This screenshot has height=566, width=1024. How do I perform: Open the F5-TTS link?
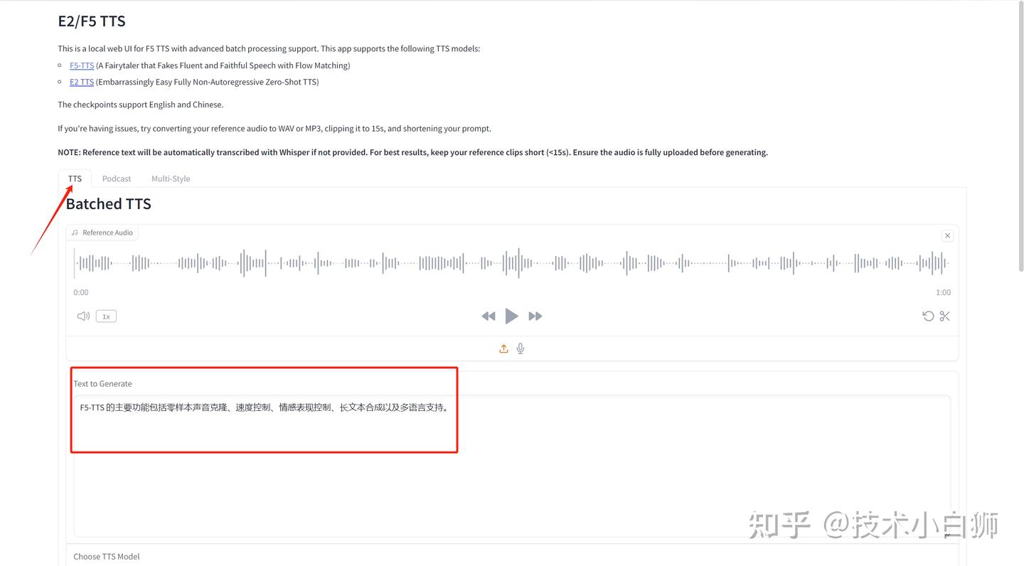tap(81, 65)
